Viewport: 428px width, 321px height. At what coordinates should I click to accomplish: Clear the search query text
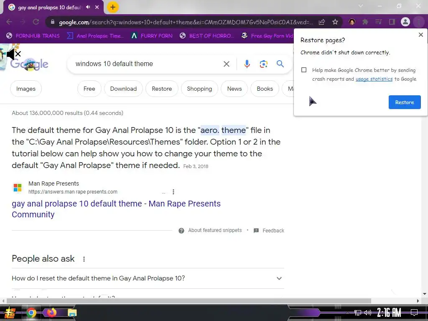click(x=226, y=64)
